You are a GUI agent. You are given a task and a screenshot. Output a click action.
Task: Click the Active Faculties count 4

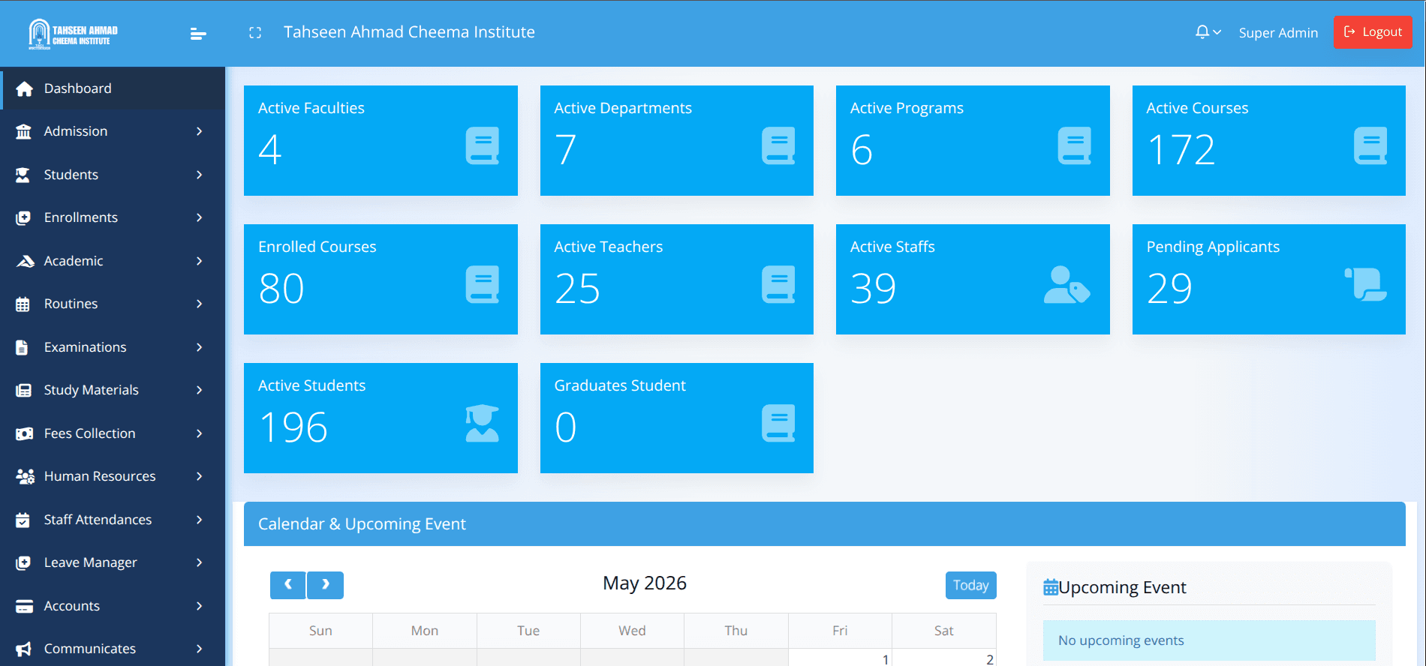[270, 149]
